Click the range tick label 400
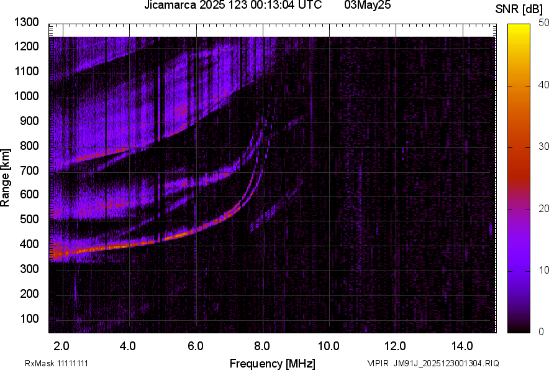The image size is (549, 370). coord(29,244)
